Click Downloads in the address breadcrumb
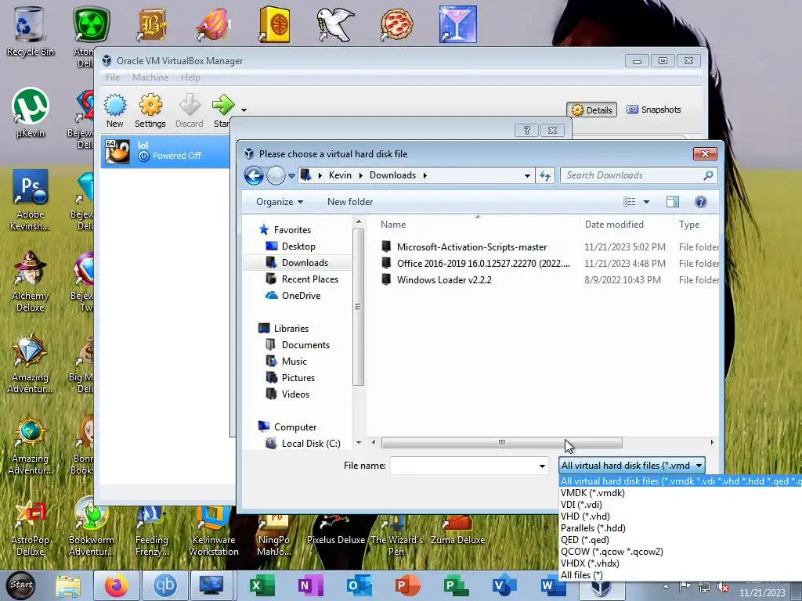Image resolution: width=802 pixels, height=601 pixels. [393, 175]
